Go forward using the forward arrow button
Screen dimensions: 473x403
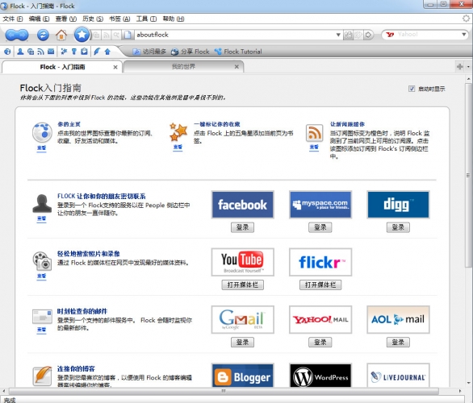tap(23, 35)
